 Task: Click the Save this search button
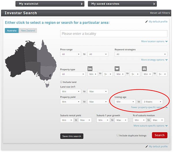pos(72,136)
